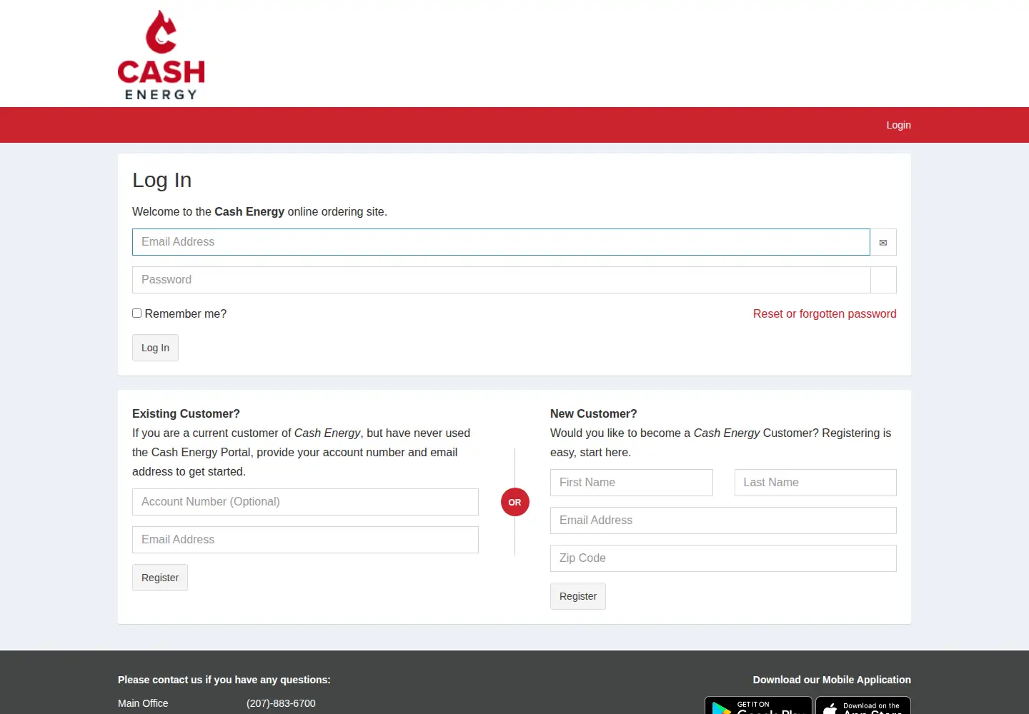Click the Log In button

pyautogui.click(x=155, y=348)
